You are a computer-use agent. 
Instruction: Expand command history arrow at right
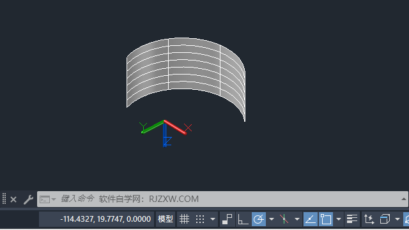[403, 199]
